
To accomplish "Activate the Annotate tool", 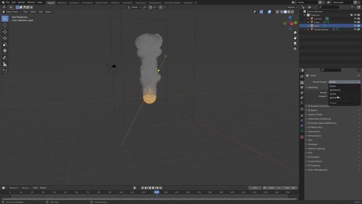I will pos(5,58).
